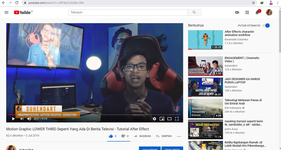The width and height of the screenshot is (281, 150).
Task: Open the SASTRA ARAB UNPAD JADI DESIGNER thumbnail
Action: (x=205, y=87)
